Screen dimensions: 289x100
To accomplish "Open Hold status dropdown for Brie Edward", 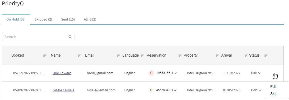I will tap(256, 73).
